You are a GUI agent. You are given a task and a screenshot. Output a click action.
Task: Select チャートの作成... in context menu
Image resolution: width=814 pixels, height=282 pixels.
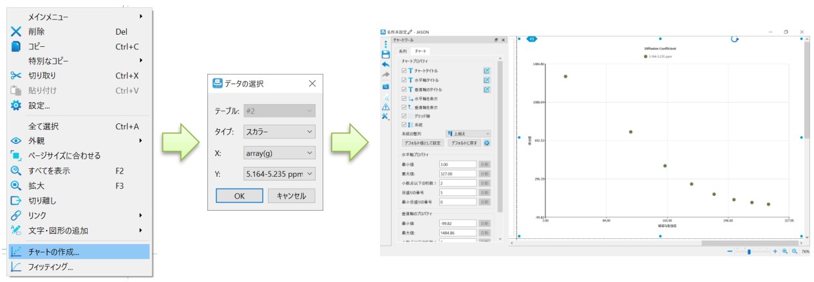pos(79,252)
